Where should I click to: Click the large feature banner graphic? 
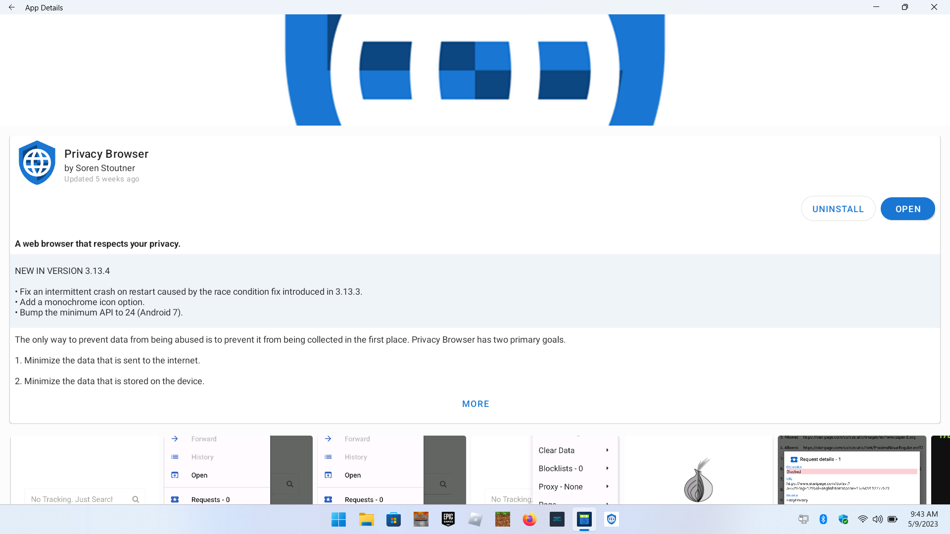475,70
